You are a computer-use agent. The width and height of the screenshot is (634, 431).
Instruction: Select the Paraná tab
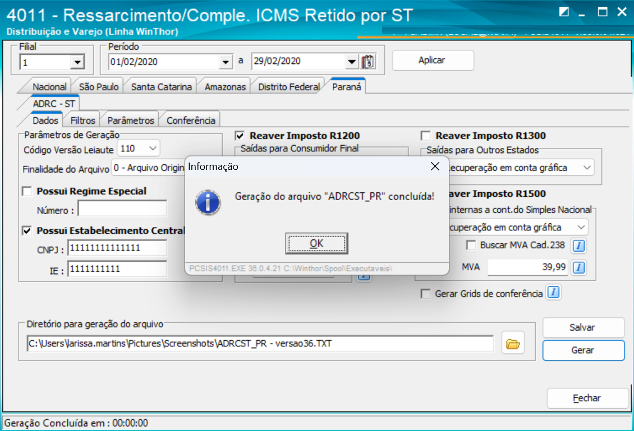click(347, 86)
